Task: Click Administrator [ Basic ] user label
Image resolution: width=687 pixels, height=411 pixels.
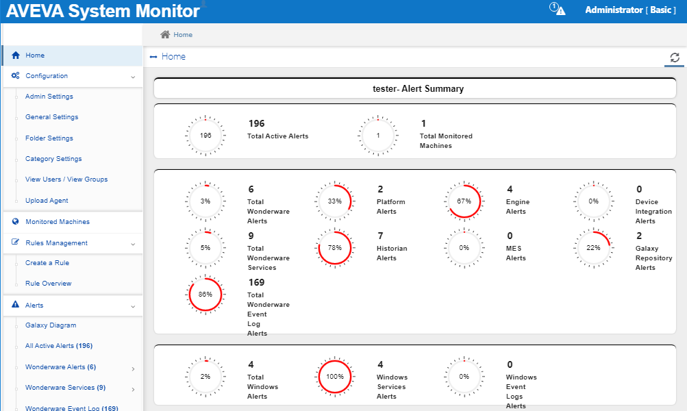Action: [x=630, y=10]
